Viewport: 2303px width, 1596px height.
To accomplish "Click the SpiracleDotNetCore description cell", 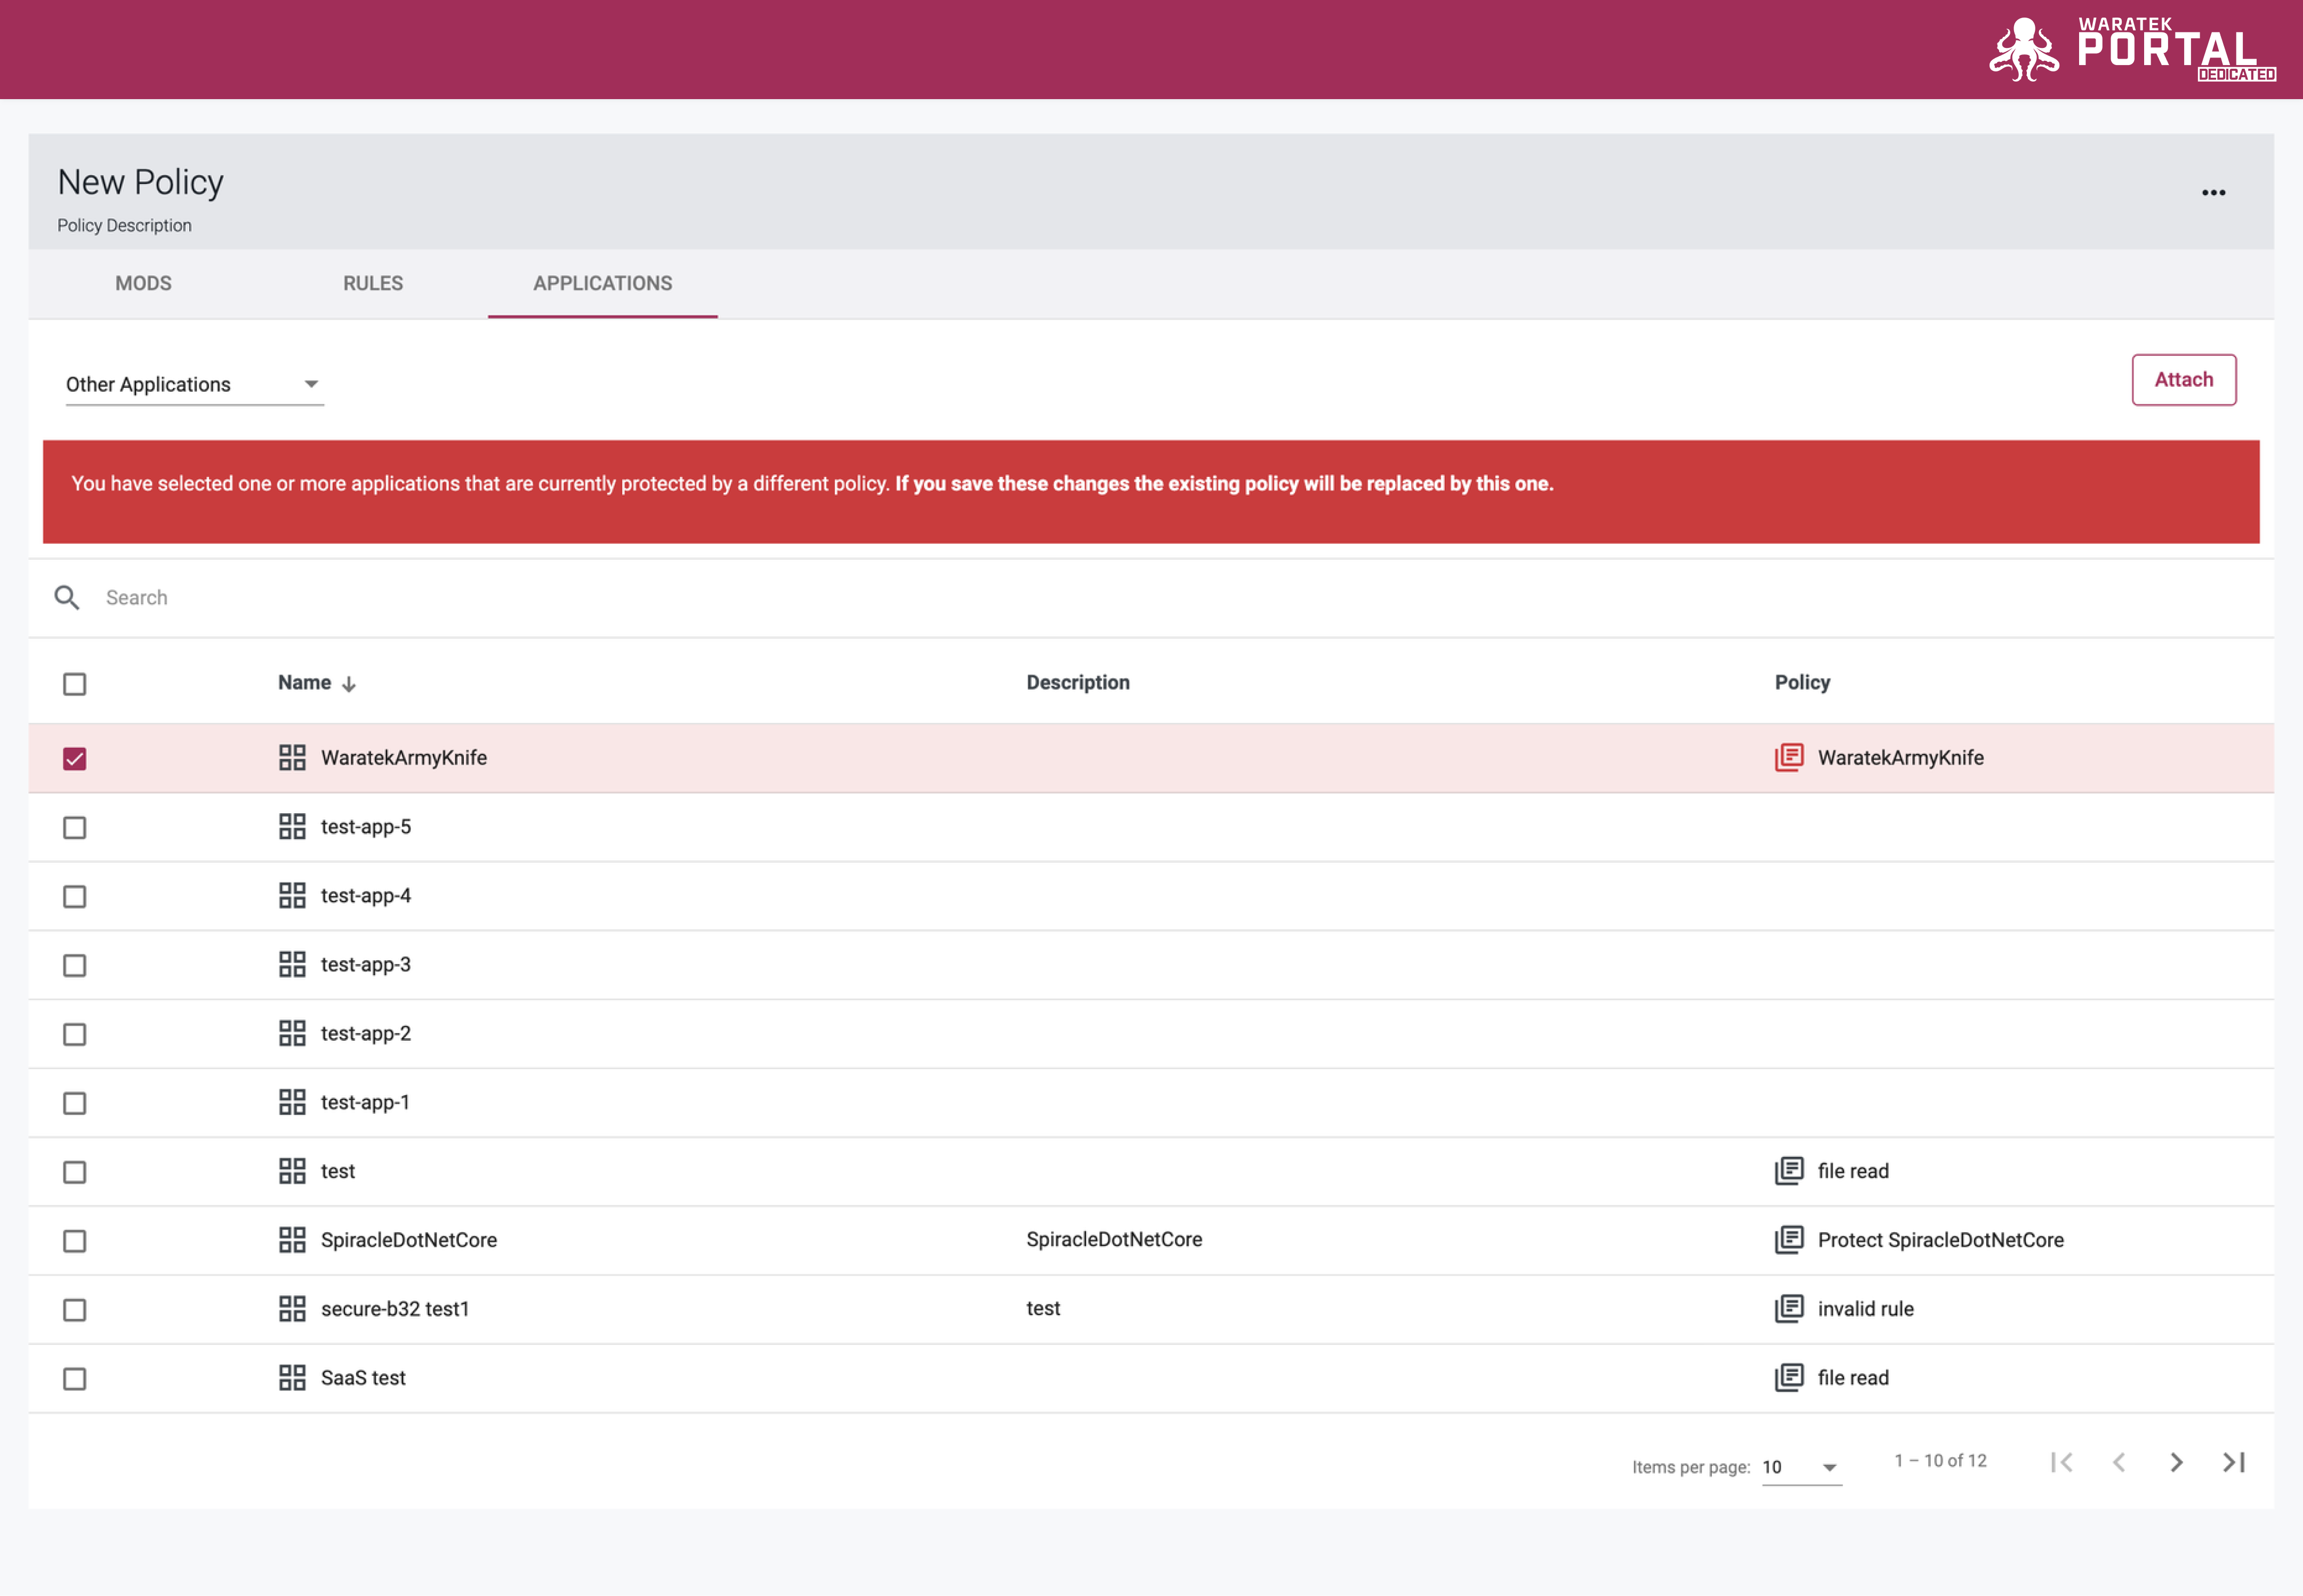I will (1115, 1240).
